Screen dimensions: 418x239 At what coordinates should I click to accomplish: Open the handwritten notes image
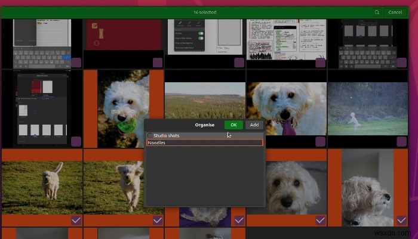pos(287,39)
